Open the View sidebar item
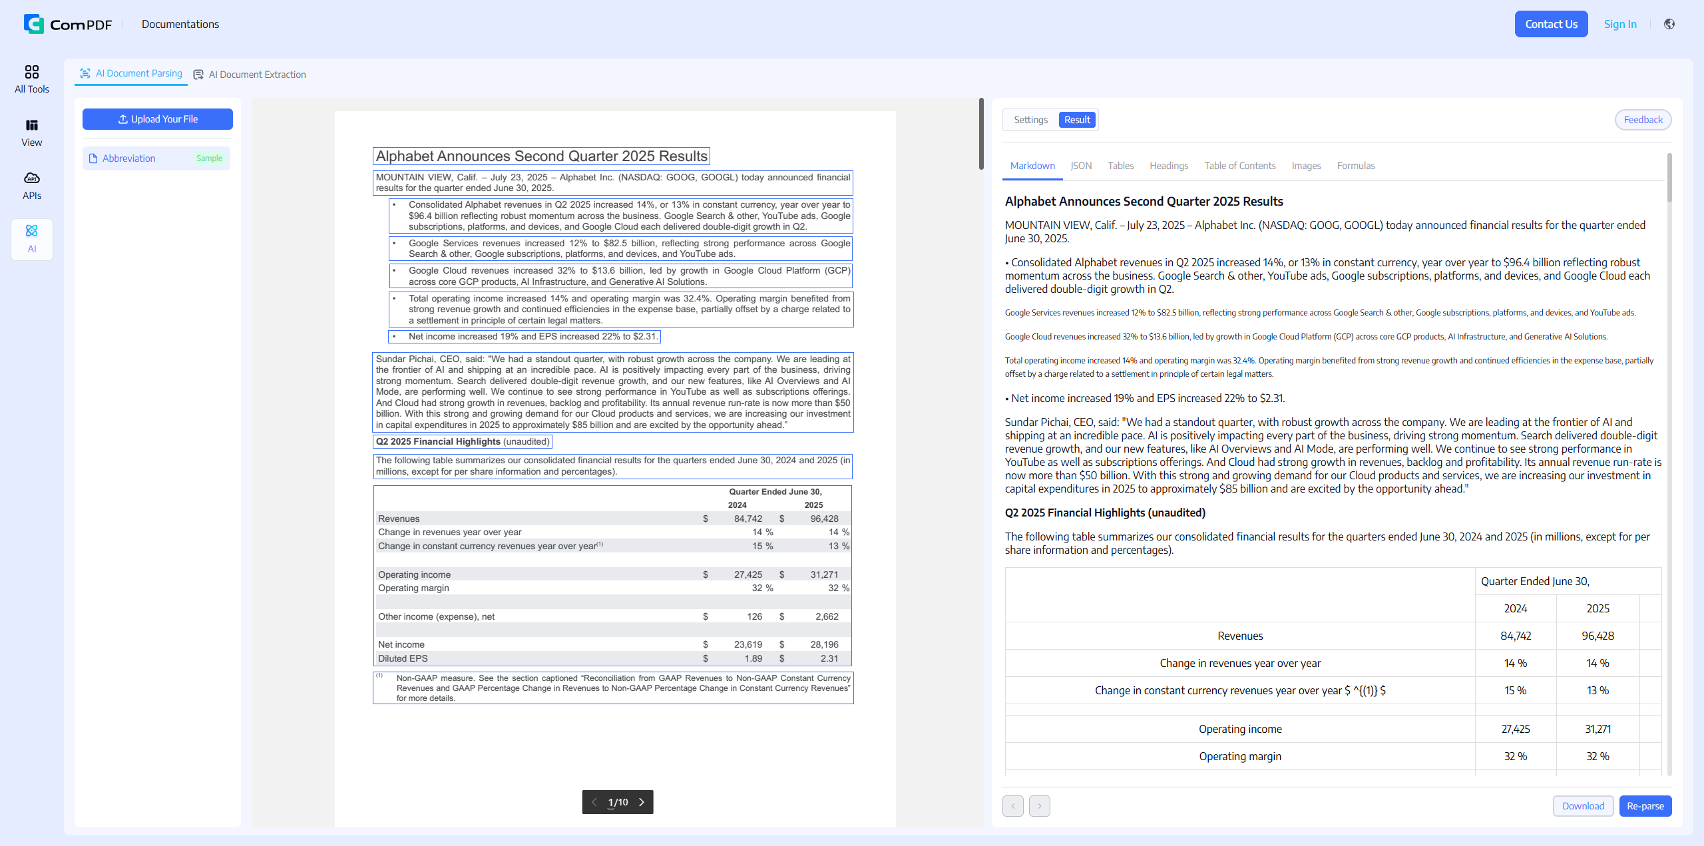The width and height of the screenshot is (1704, 846). click(x=32, y=132)
